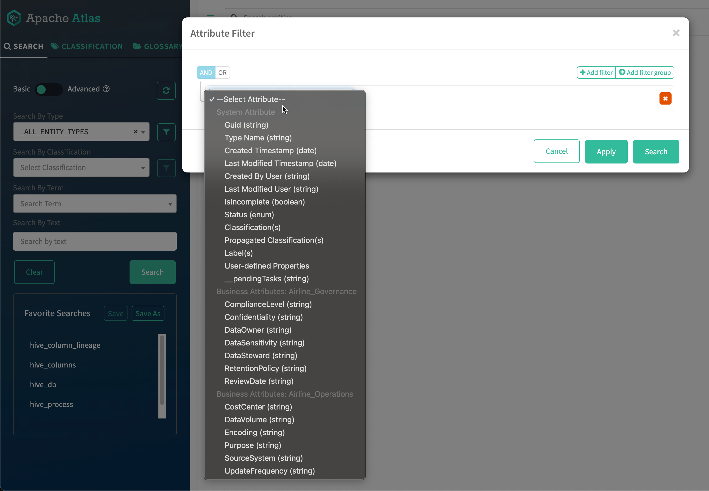Switch condition to OR
The width and height of the screenshot is (709, 491).
tap(222, 73)
